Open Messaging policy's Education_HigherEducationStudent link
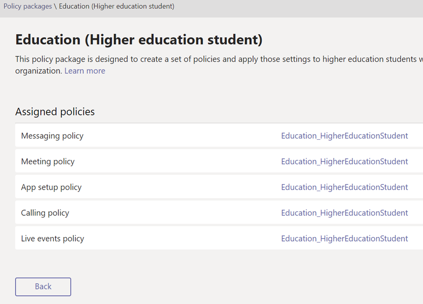This screenshot has height=304, width=423. pyautogui.click(x=344, y=136)
